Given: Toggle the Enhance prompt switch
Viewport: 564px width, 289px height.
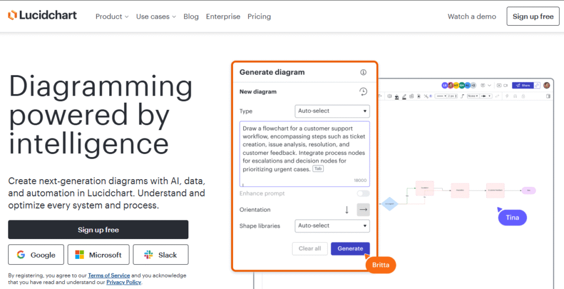Looking at the screenshot, I should [363, 193].
